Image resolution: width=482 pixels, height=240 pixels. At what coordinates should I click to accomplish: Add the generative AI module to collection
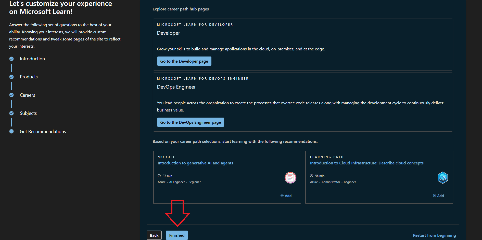[x=286, y=196]
